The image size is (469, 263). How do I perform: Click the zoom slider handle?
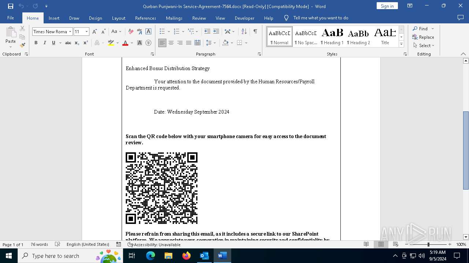tap(428, 244)
